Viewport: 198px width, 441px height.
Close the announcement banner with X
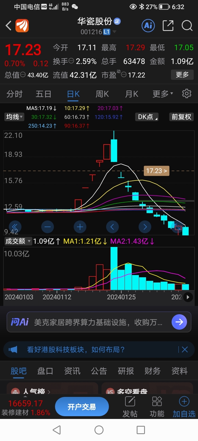(185, 349)
